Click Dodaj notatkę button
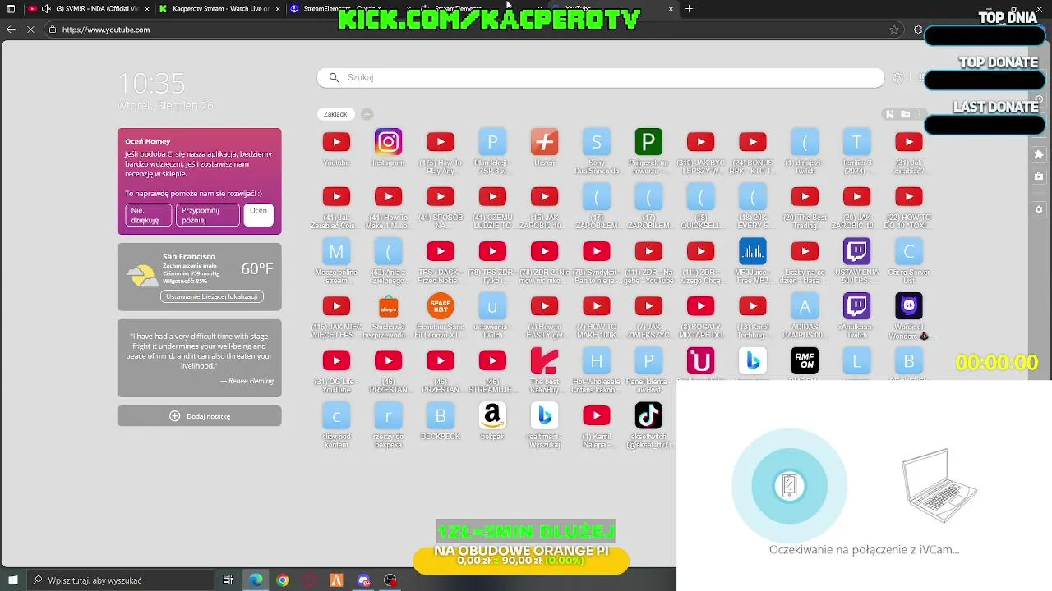 pos(199,416)
